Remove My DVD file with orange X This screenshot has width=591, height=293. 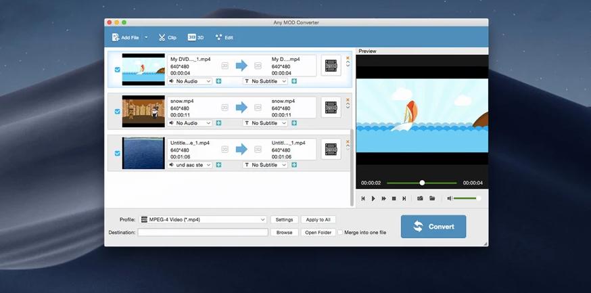tap(348, 58)
